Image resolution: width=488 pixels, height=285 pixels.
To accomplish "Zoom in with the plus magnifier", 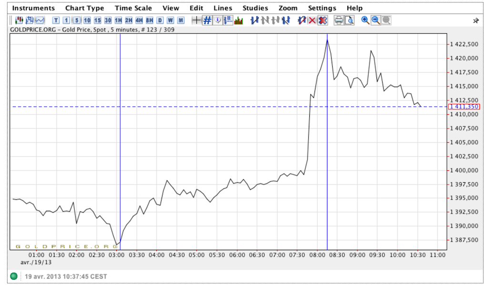I will (x=366, y=20).
